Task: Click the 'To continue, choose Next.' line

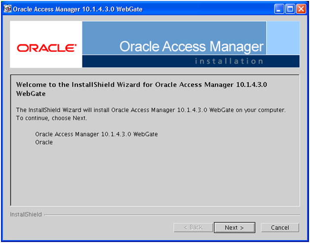Action: tap(52, 118)
